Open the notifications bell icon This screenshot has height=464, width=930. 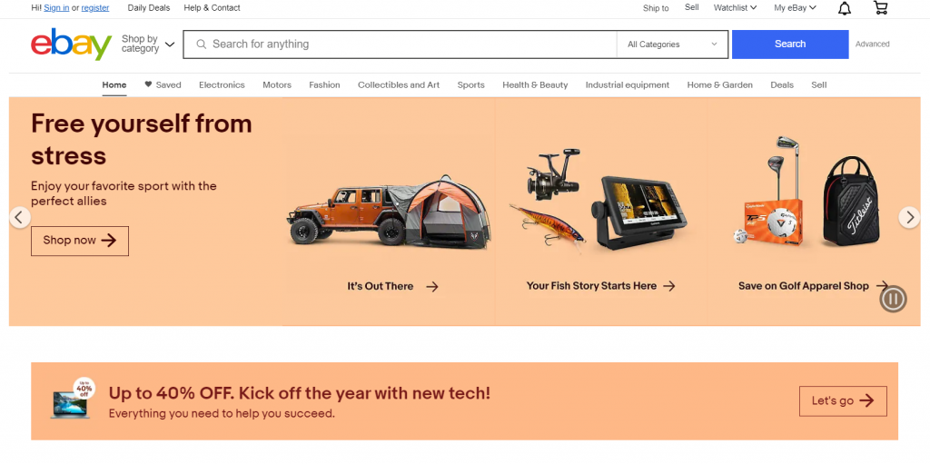[x=845, y=8]
